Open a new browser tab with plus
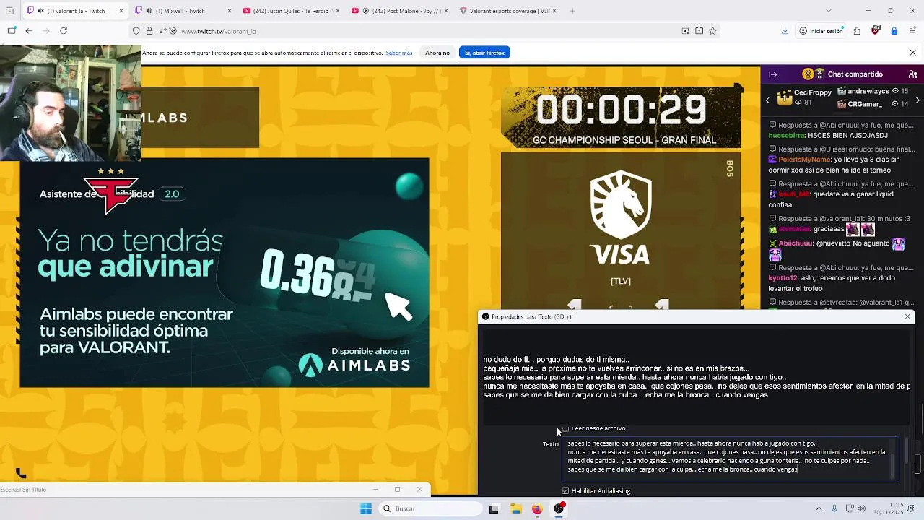Screen dimensions: 924x520 coord(572,11)
